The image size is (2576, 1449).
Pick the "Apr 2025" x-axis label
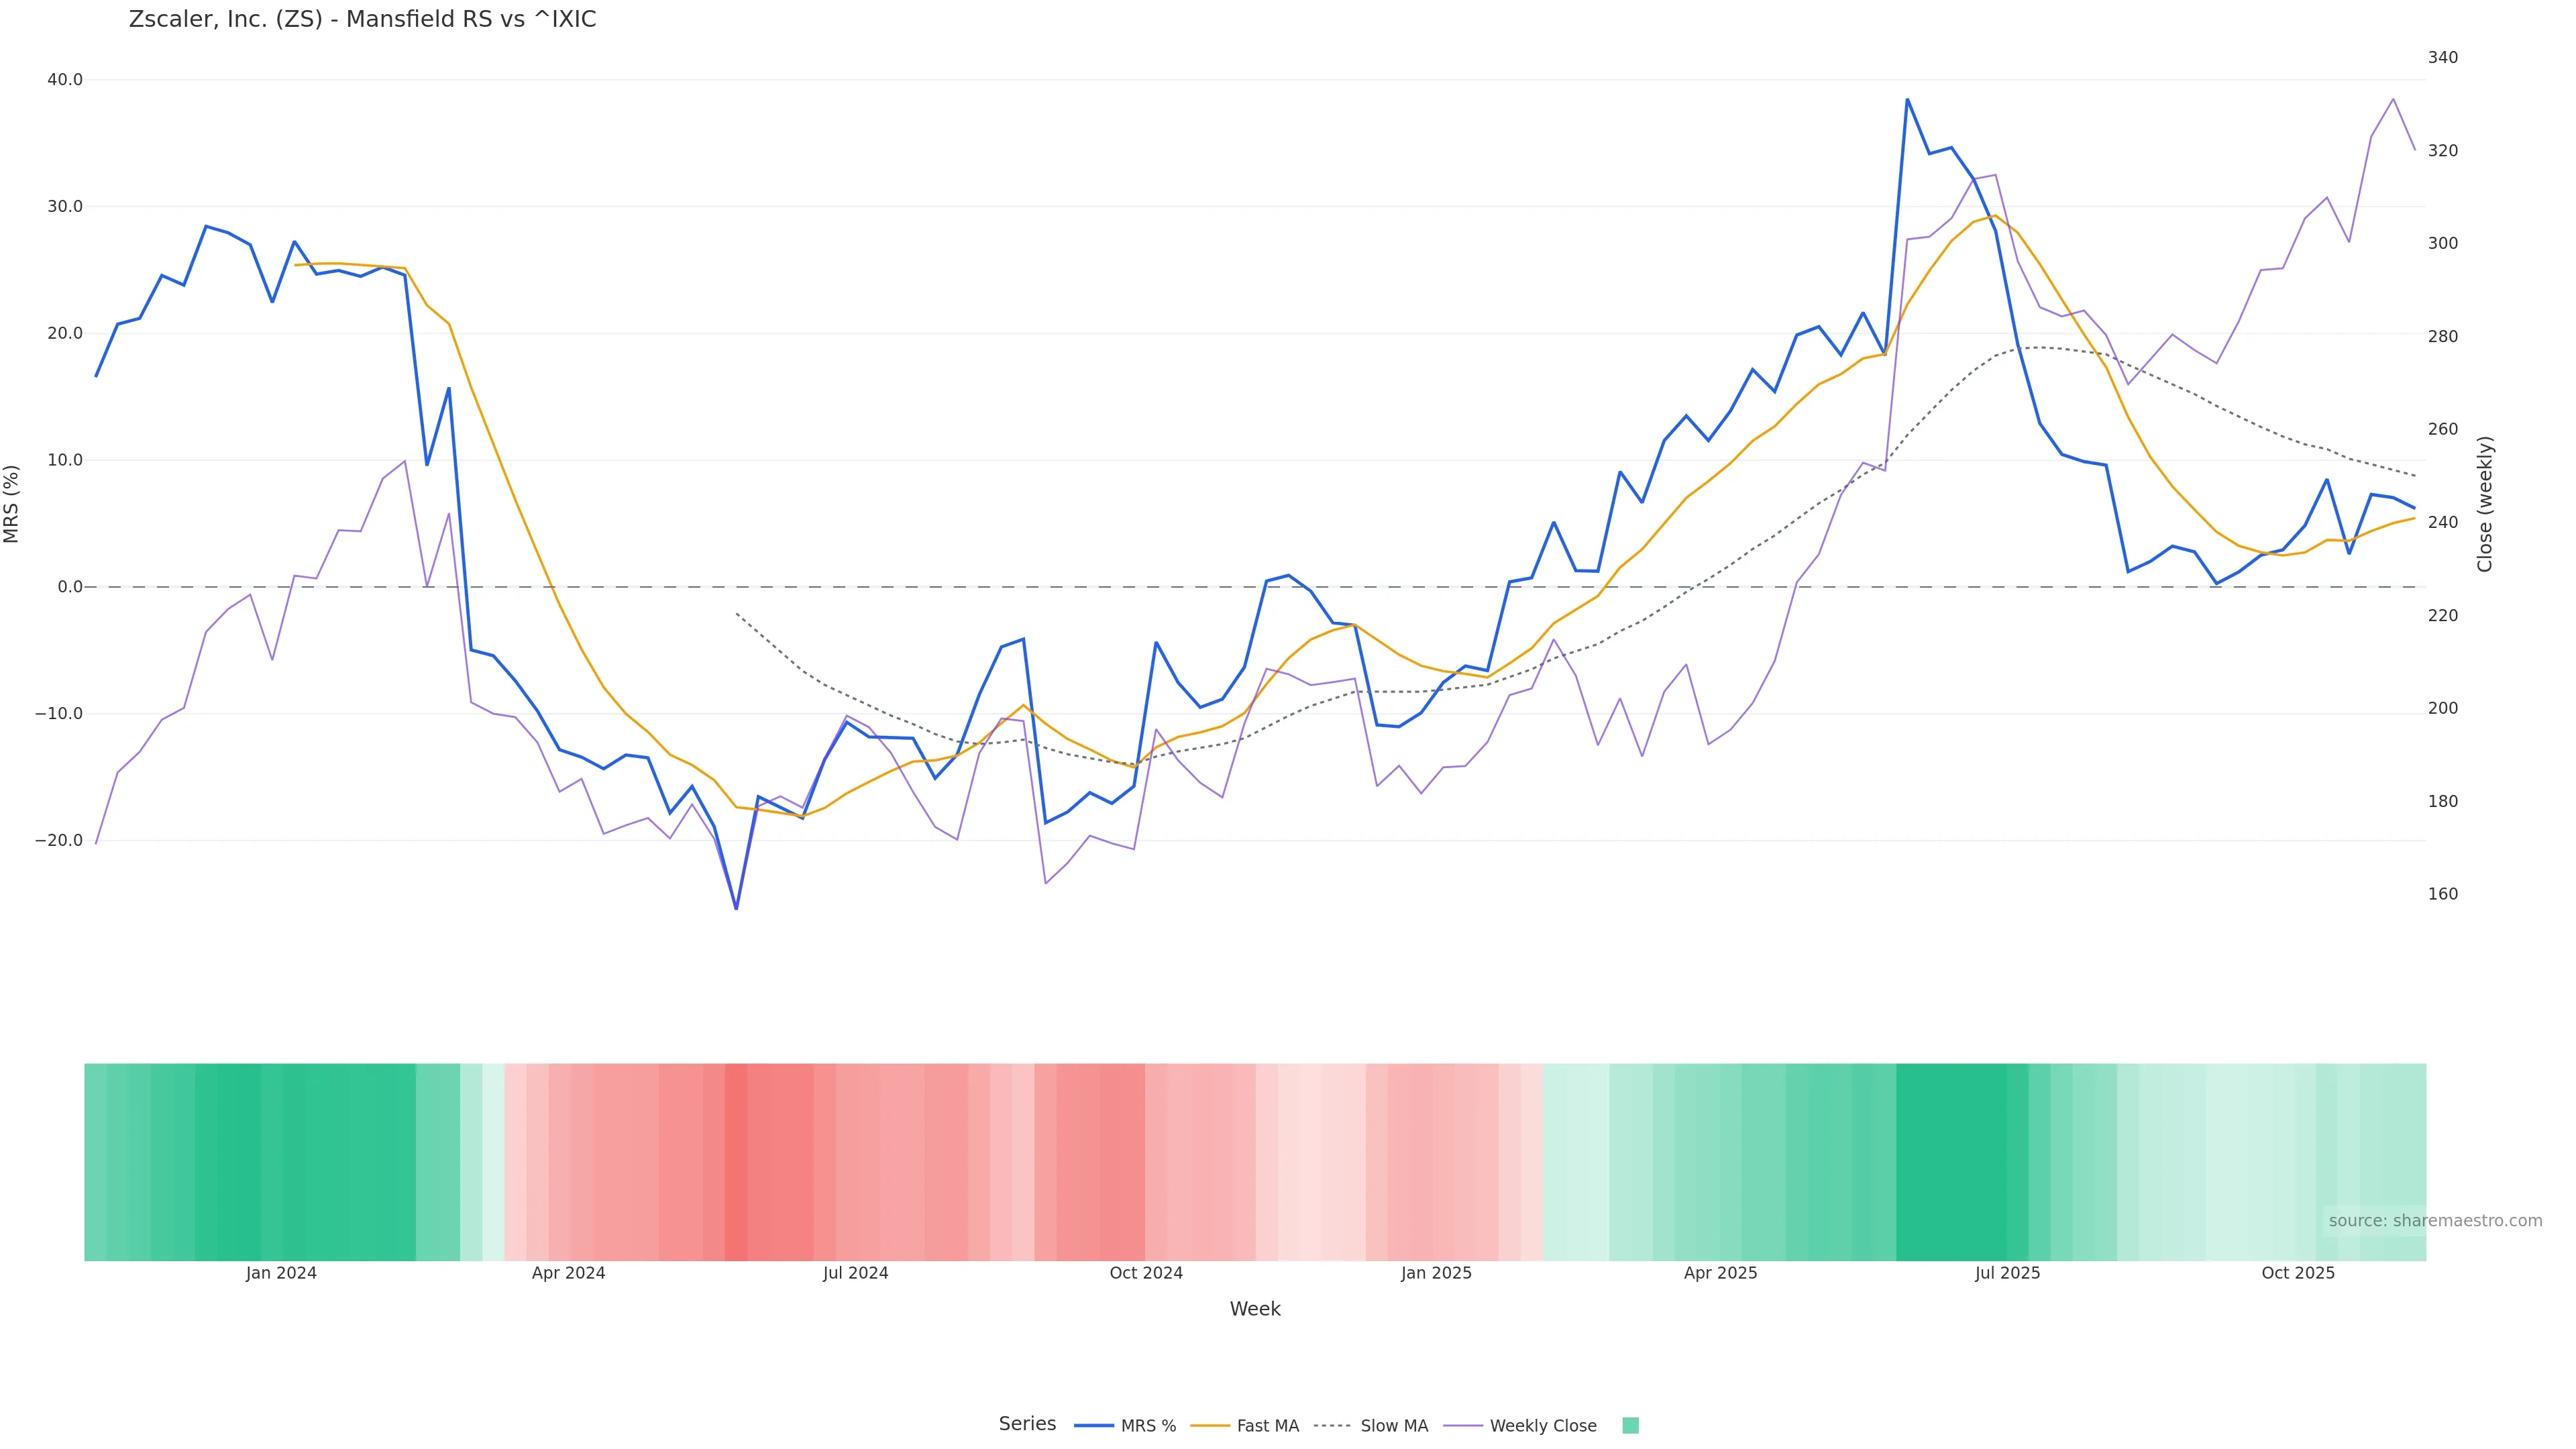[1720, 1274]
